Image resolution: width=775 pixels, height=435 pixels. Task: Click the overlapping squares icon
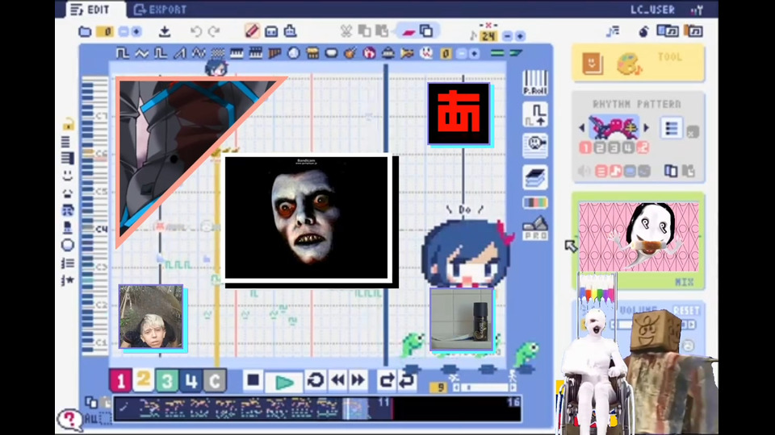(426, 31)
